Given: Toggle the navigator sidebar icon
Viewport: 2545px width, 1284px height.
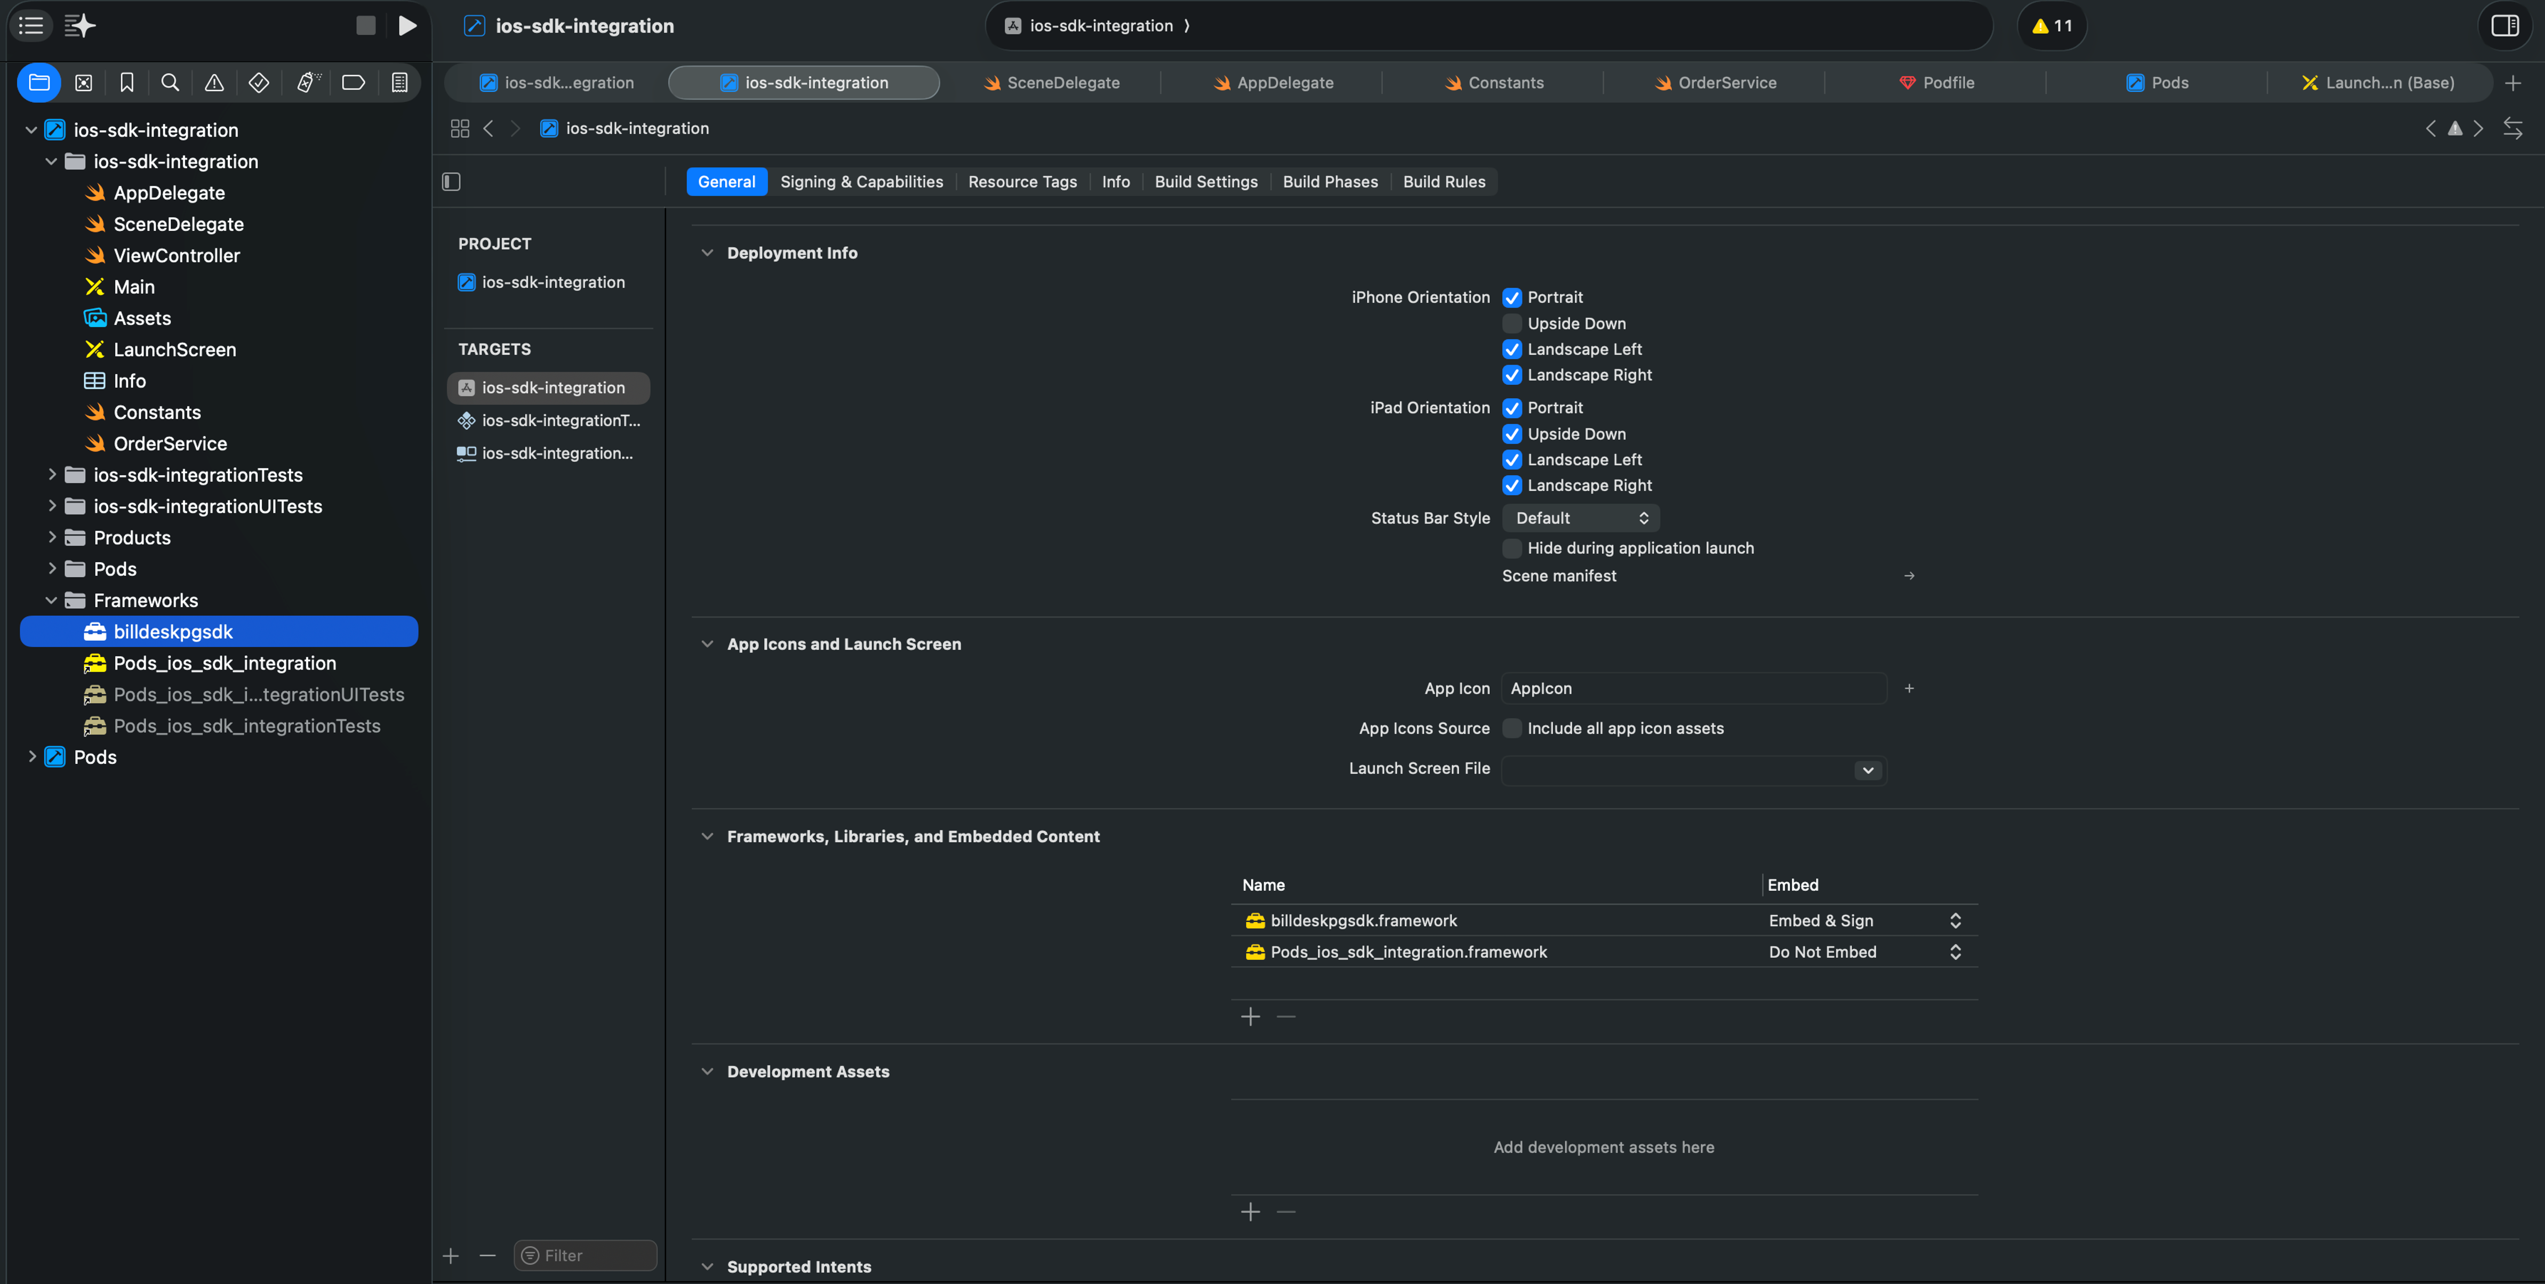Looking at the screenshot, I should point(31,26).
